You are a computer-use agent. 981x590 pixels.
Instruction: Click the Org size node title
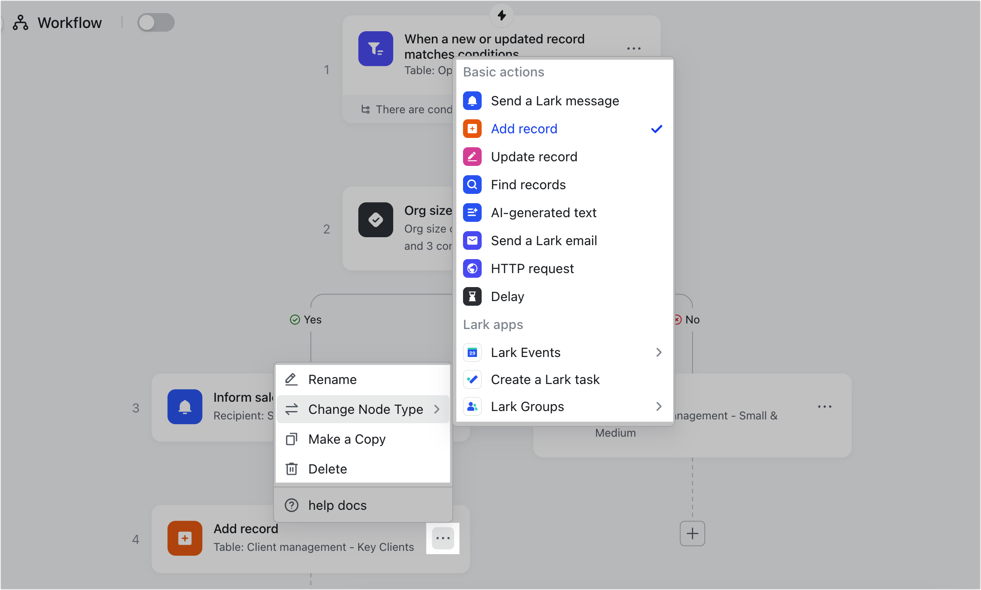(x=428, y=211)
